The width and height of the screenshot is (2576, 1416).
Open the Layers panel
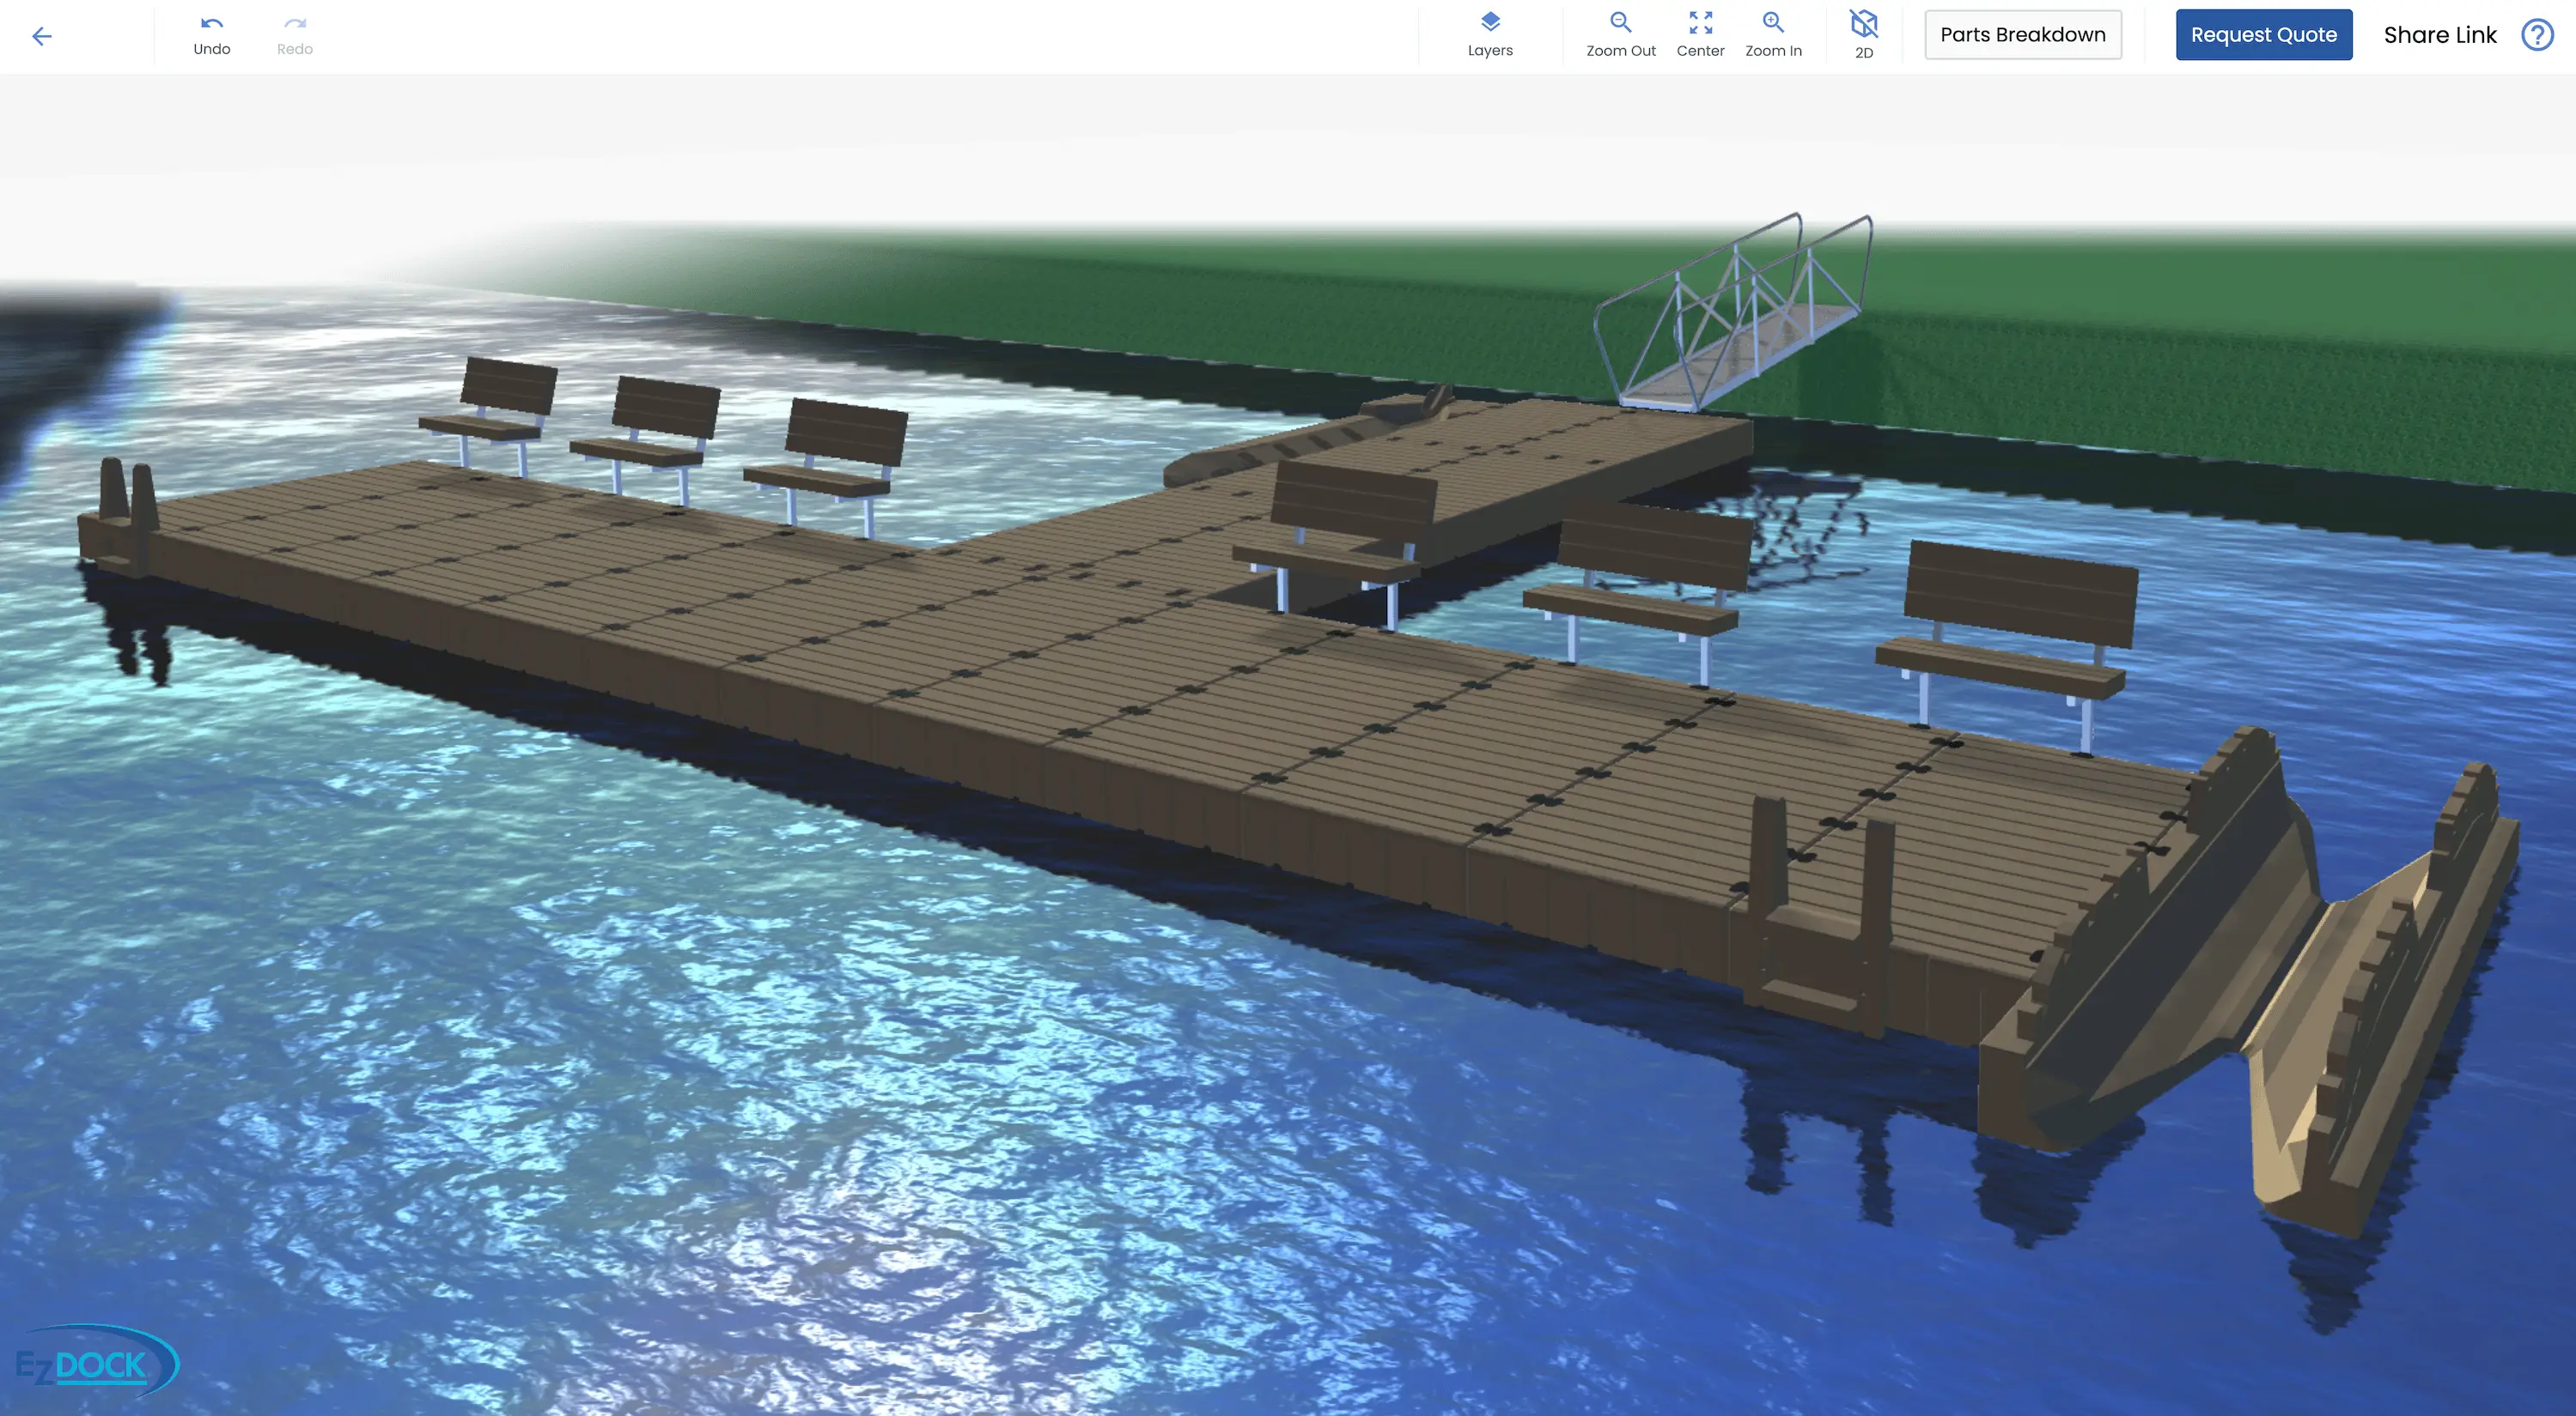[x=1489, y=35]
